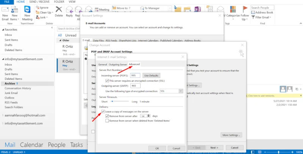303x154 pixels.
Task: Click the Move folder icon with blue arrow
Action: tap(177, 9)
